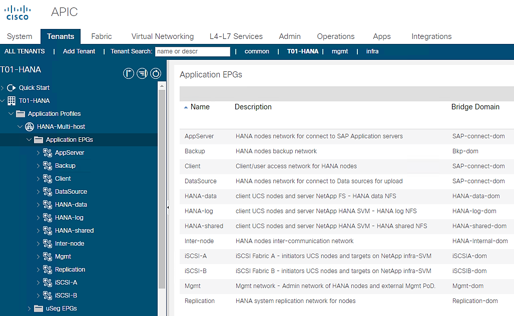Expand the iSCSI-A EPG node
Image resolution: width=514 pixels, height=316 pixels.
(x=38, y=283)
